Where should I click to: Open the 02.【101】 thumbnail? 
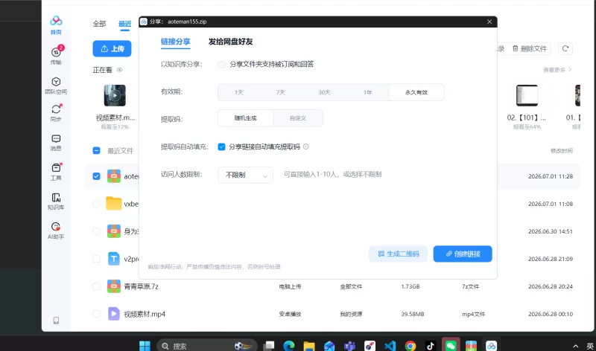(x=527, y=95)
